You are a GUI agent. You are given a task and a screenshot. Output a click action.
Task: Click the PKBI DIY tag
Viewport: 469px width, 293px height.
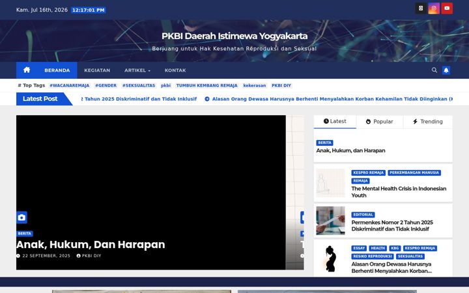[281, 85]
